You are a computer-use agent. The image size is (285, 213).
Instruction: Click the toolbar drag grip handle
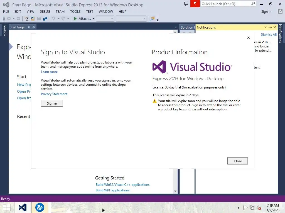pyautogui.click(x=4, y=19)
